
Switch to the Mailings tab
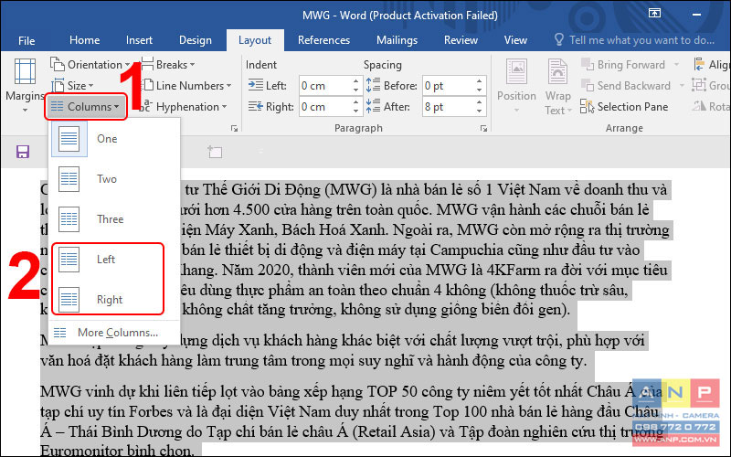coord(397,40)
